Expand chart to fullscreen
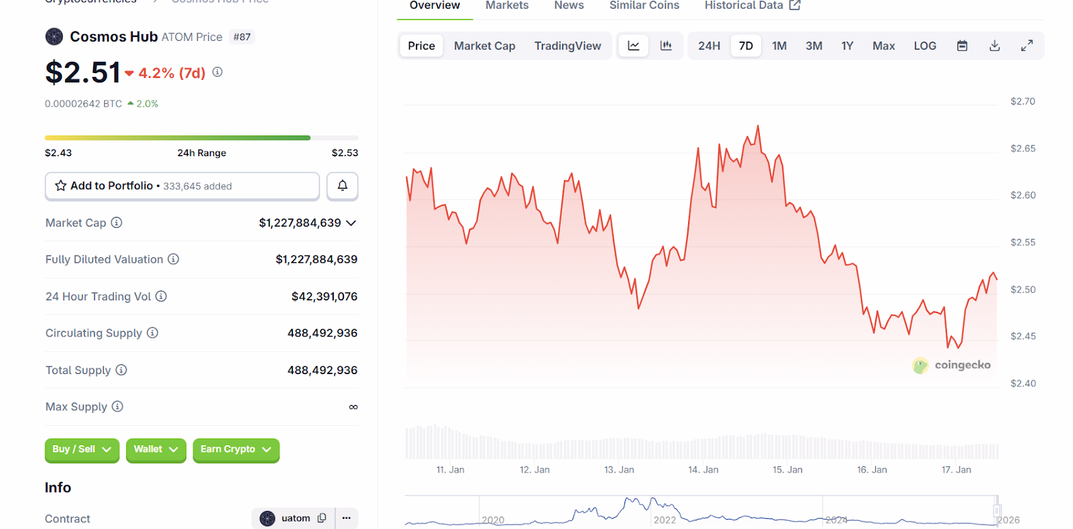Image resolution: width=1073 pixels, height=529 pixels. 1027,46
